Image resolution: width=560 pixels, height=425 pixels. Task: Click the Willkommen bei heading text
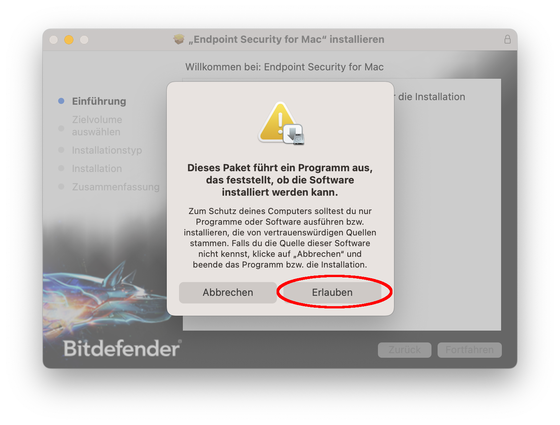point(285,67)
